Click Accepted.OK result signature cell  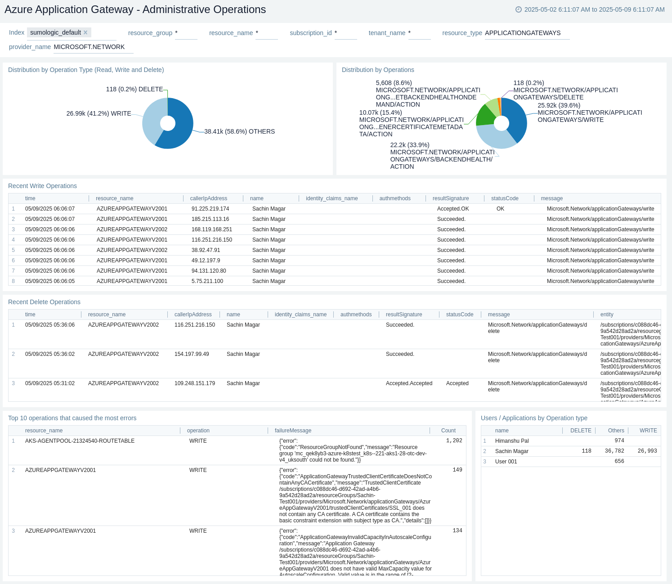pyautogui.click(x=453, y=209)
